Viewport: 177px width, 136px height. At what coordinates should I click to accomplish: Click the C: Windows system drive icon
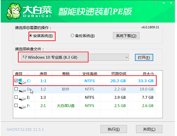[22, 81]
